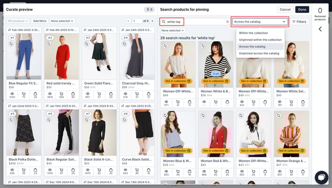The width and height of the screenshot is (332, 188).
Task: Click the pin icon on Women Off-White $43 result
Action: click(x=241, y=116)
